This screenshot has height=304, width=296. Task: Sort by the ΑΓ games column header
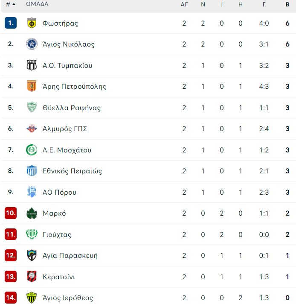pyautogui.click(x=184, y=4)
